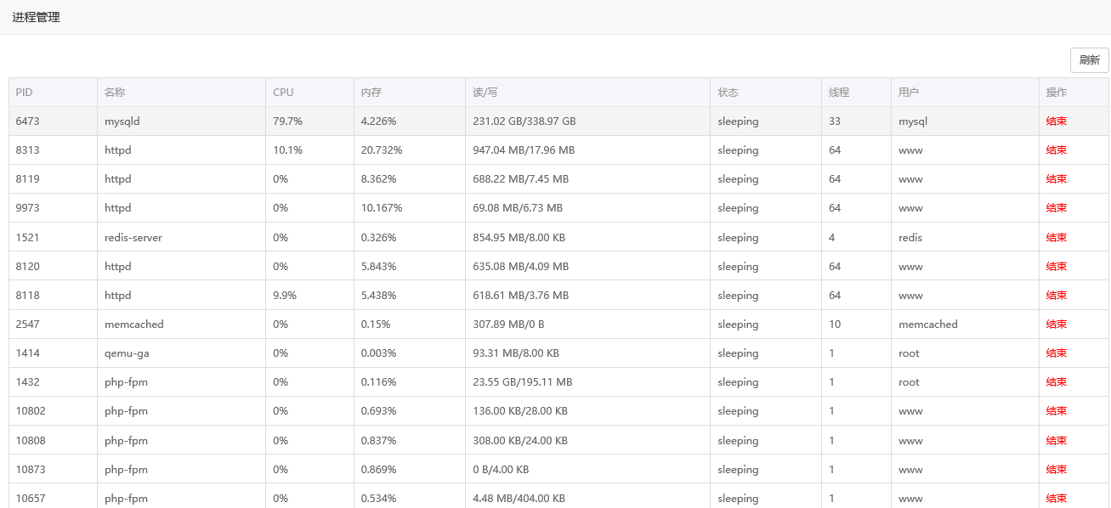This screenshot has height=508, width=1111.
Task: End php-fpm process with PID 1432
Action: [x=1056, y=382]
